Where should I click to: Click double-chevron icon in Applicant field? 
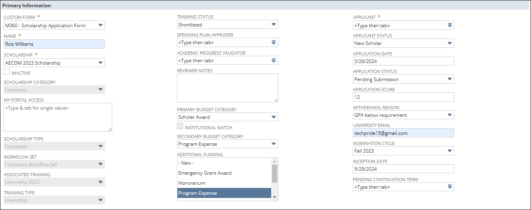[x=449, y=25]
